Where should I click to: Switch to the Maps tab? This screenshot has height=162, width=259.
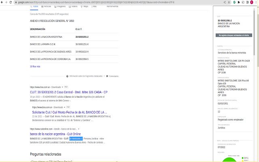point(85,6)
